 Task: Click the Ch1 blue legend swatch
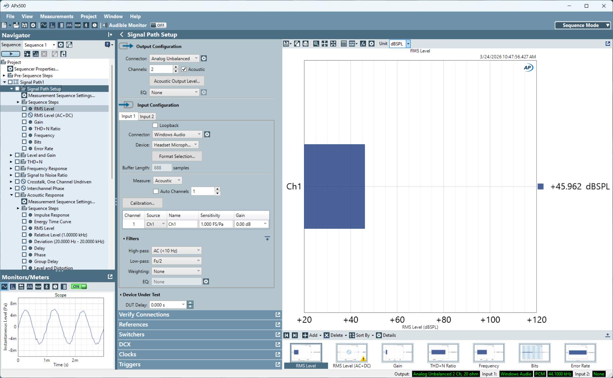(x=540, y=186)
